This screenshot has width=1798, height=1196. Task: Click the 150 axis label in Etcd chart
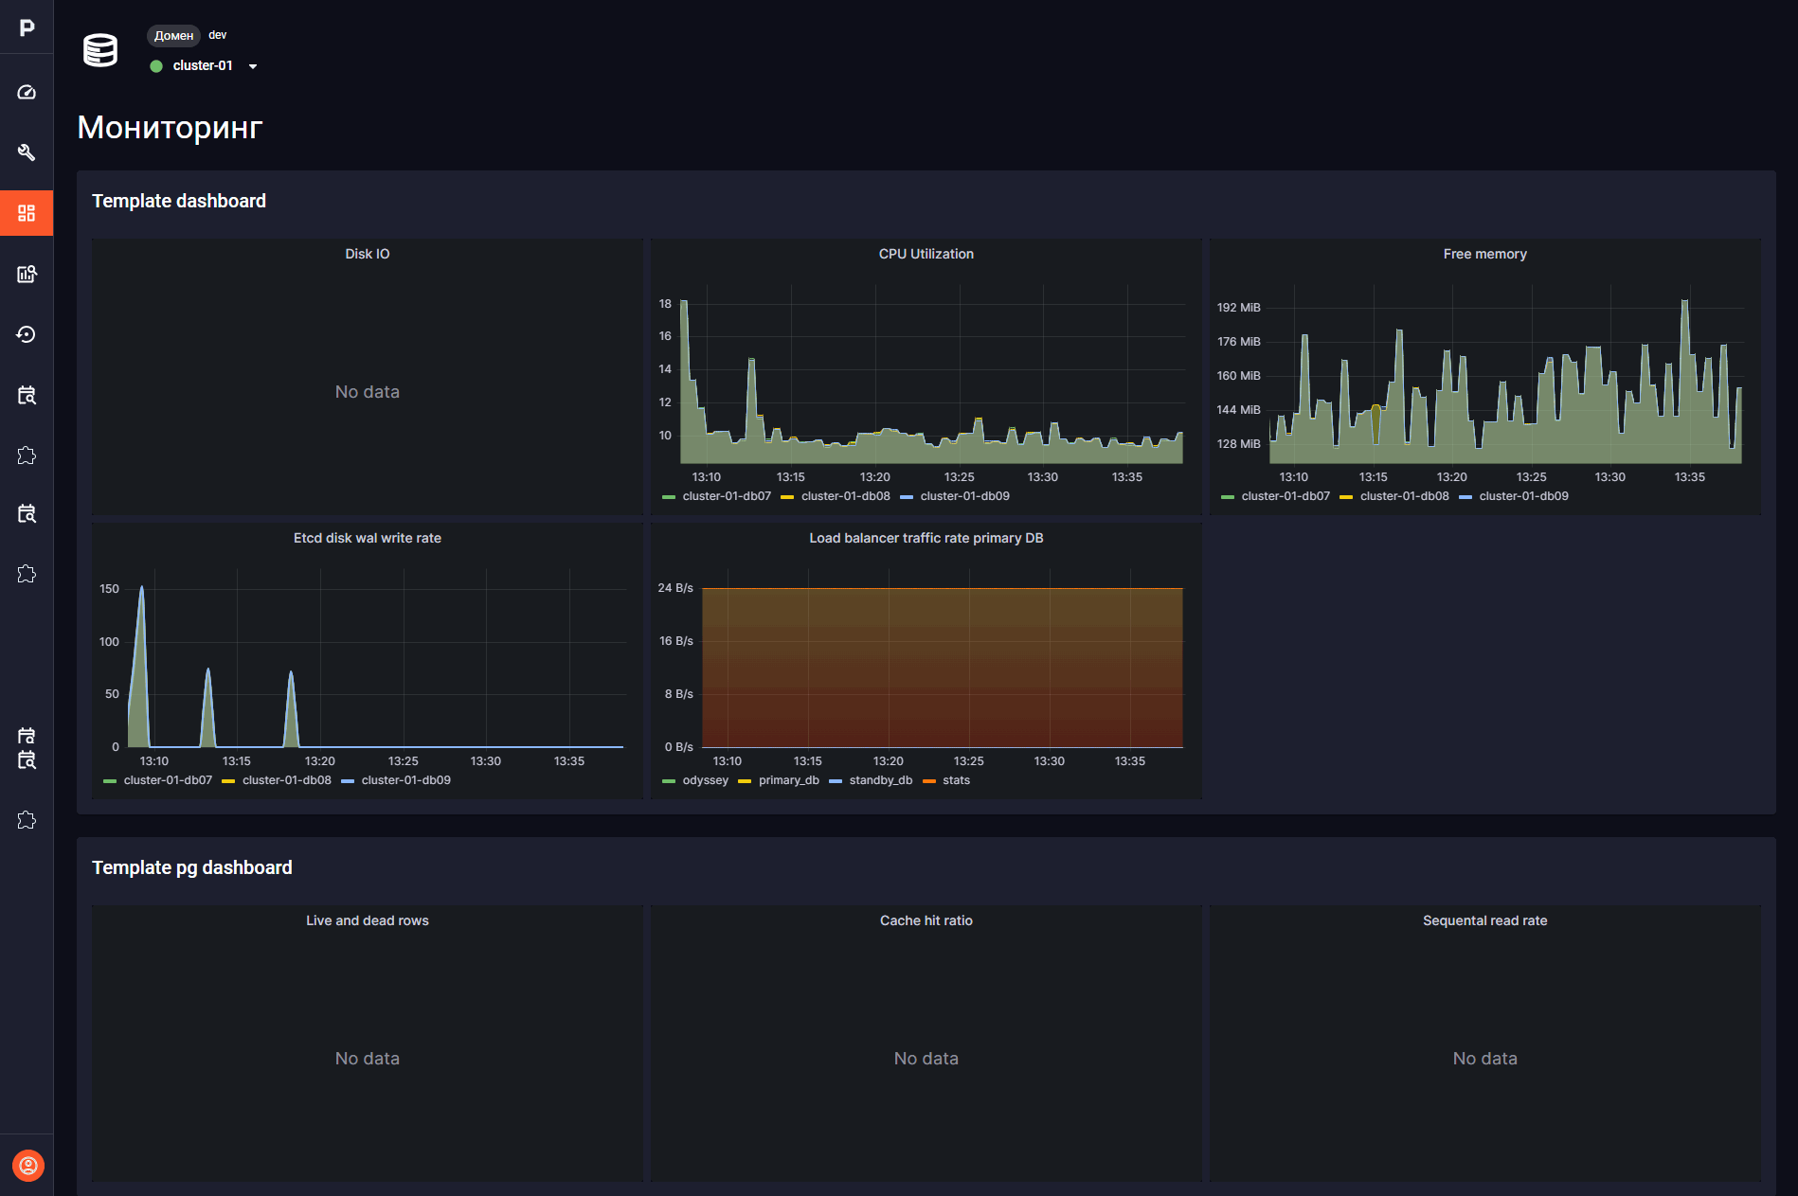(x=110, y=589)
